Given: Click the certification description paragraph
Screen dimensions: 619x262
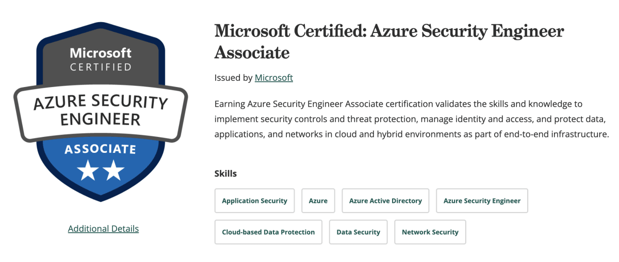Looking at the screenshot, I should pos(412,119).
